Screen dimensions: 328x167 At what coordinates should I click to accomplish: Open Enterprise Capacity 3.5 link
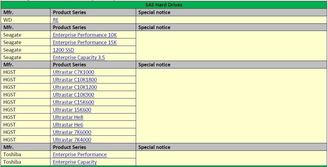pos(79,58)
